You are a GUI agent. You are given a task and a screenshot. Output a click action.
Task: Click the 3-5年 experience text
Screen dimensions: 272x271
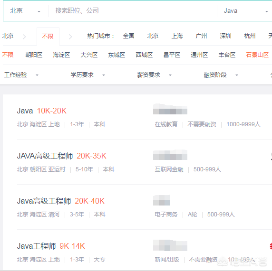click(77, 215)
